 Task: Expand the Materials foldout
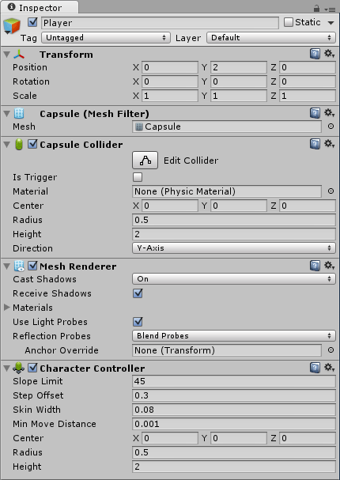pos(7,308)
